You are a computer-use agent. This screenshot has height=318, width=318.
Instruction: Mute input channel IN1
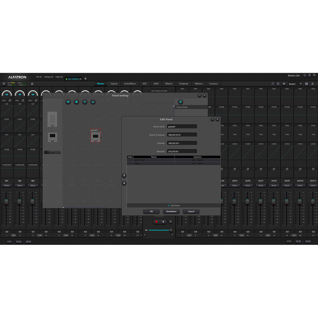(x=7, y=185)
